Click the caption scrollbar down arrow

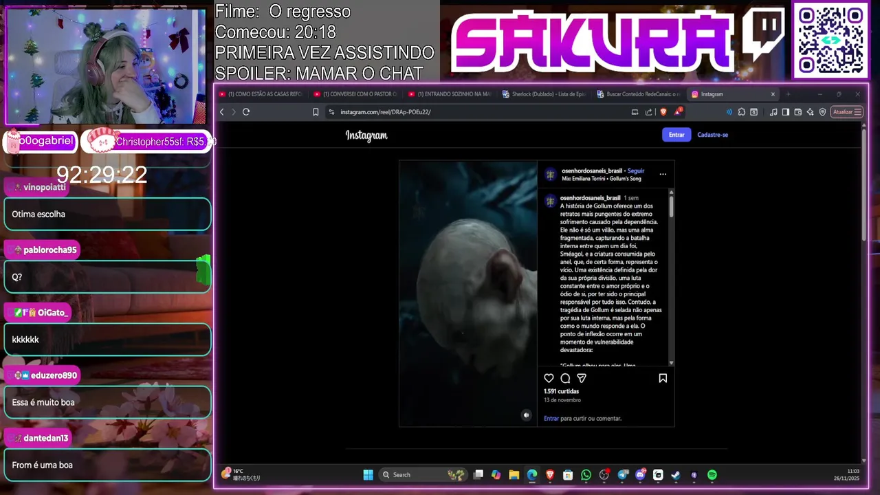tap(671, 362)
